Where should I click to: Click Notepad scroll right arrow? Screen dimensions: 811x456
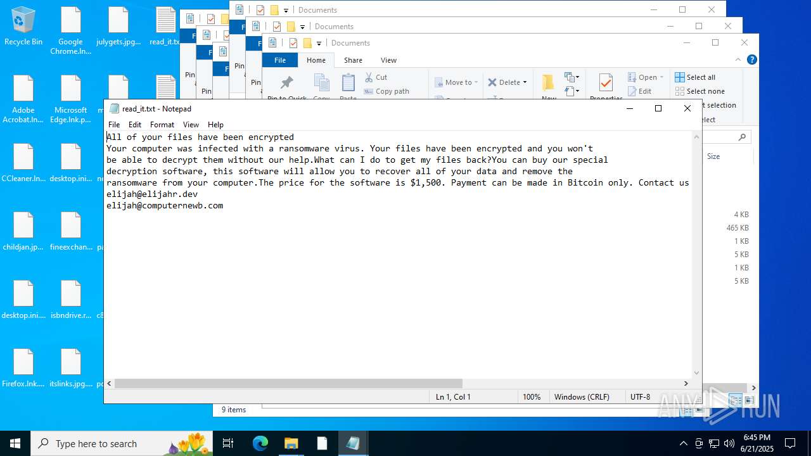point(686,383)
